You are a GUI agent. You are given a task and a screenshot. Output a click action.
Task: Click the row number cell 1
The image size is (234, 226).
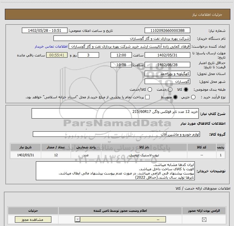(x=221, y=155)
